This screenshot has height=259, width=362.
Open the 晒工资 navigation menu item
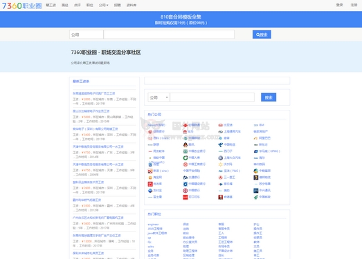point(51,5)
